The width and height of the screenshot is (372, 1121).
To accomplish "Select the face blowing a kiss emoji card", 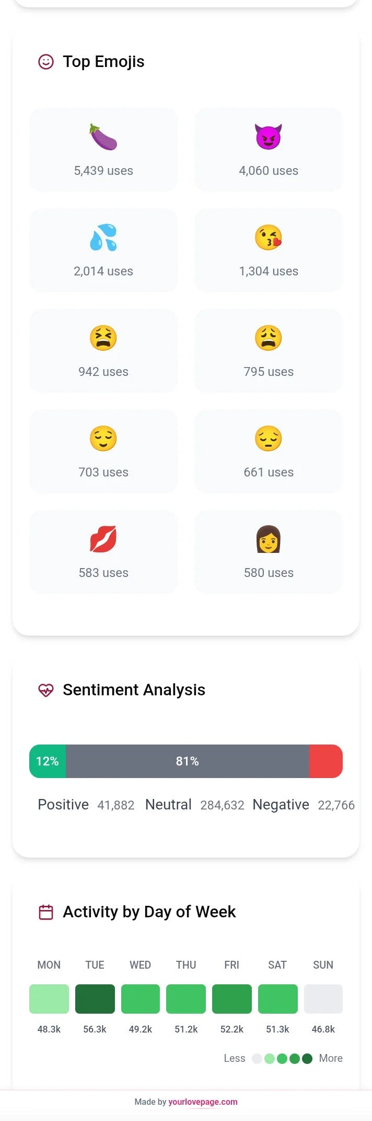I will pos(268,249).
